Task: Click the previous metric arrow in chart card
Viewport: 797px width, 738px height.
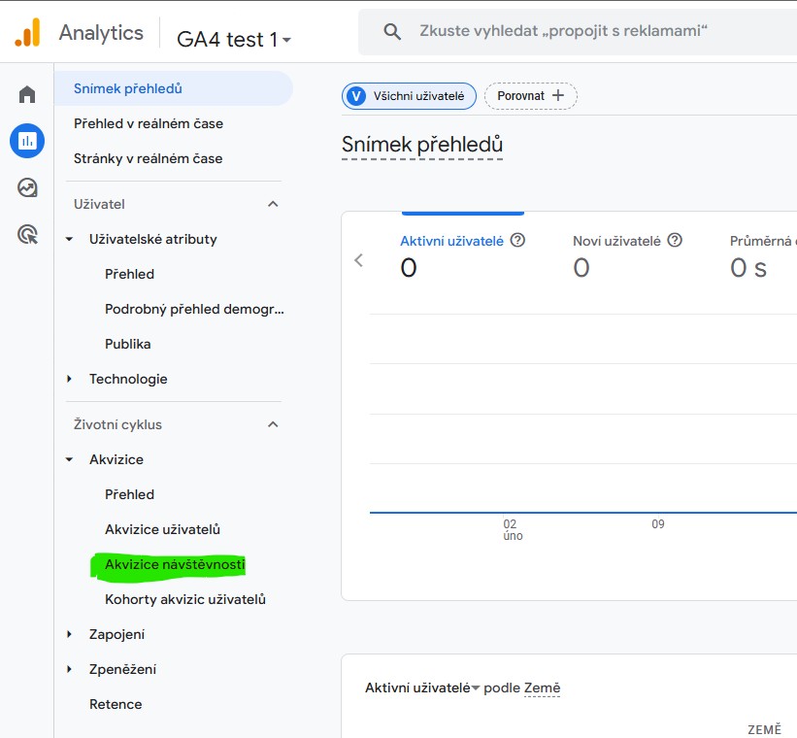Action: [359, 260]
